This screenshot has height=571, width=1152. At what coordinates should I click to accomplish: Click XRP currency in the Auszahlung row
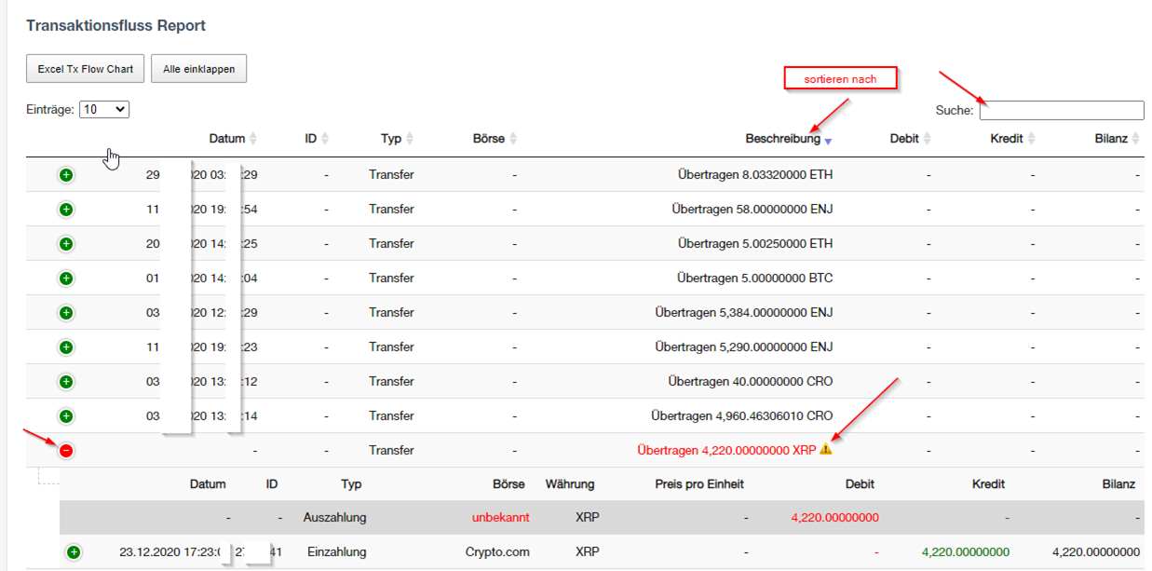(x=588, y=518)
